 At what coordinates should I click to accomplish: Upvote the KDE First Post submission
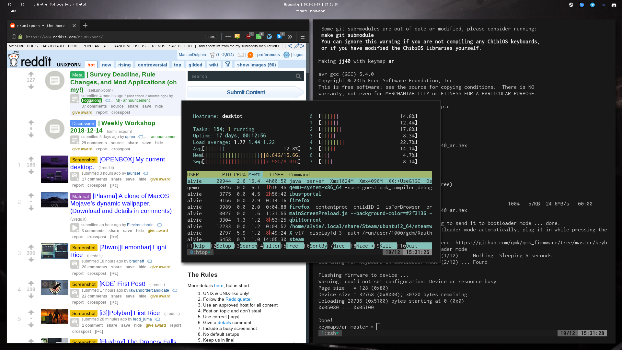click(x=31, y=283)
